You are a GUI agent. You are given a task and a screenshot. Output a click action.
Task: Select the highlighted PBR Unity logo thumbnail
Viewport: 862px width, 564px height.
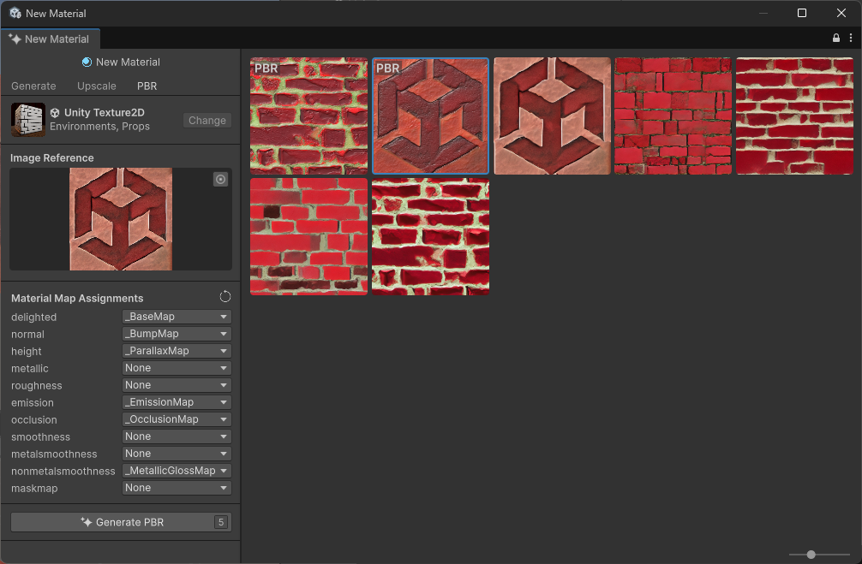430,116
